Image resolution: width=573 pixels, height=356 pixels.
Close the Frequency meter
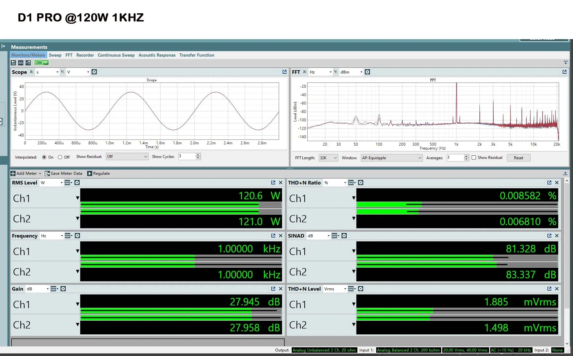click(x=281, y=236)
